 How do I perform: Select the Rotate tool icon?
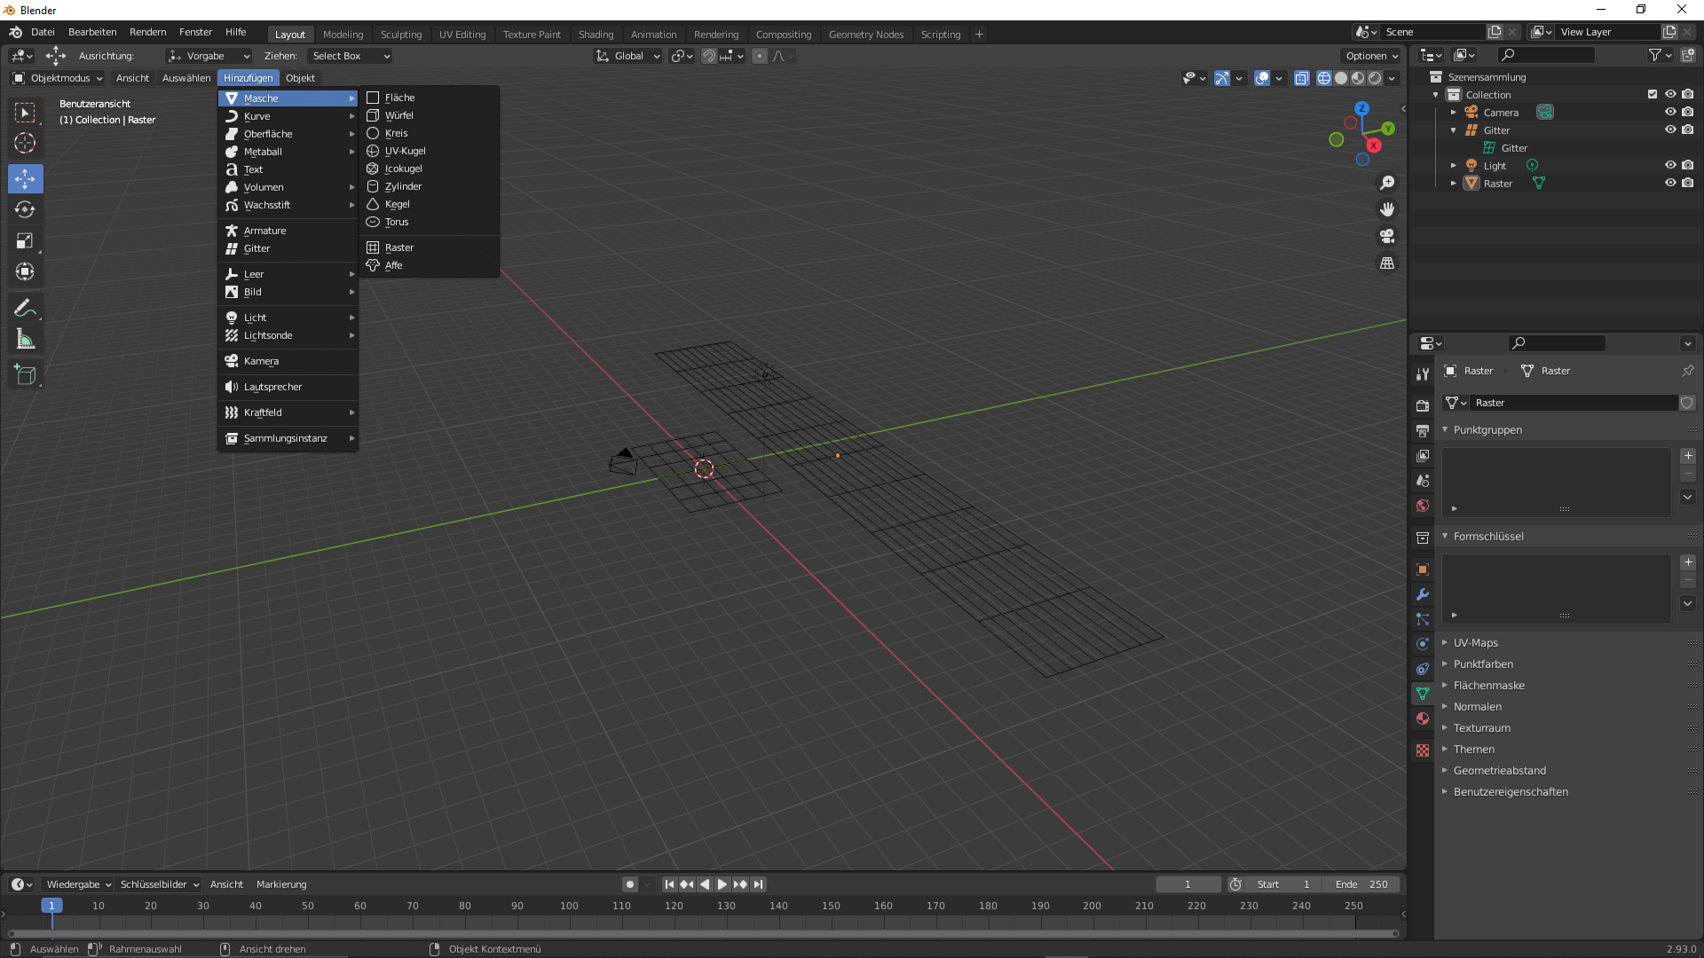coord(25,209)
